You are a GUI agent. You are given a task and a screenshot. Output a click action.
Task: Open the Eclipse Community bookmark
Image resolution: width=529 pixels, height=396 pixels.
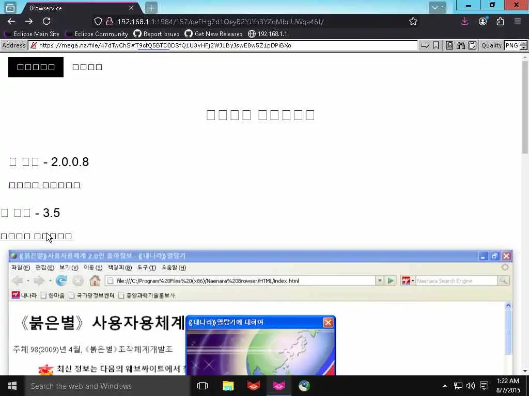pos(97,34)
